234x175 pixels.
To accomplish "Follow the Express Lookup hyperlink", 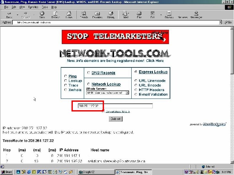I will coord(153,72).
